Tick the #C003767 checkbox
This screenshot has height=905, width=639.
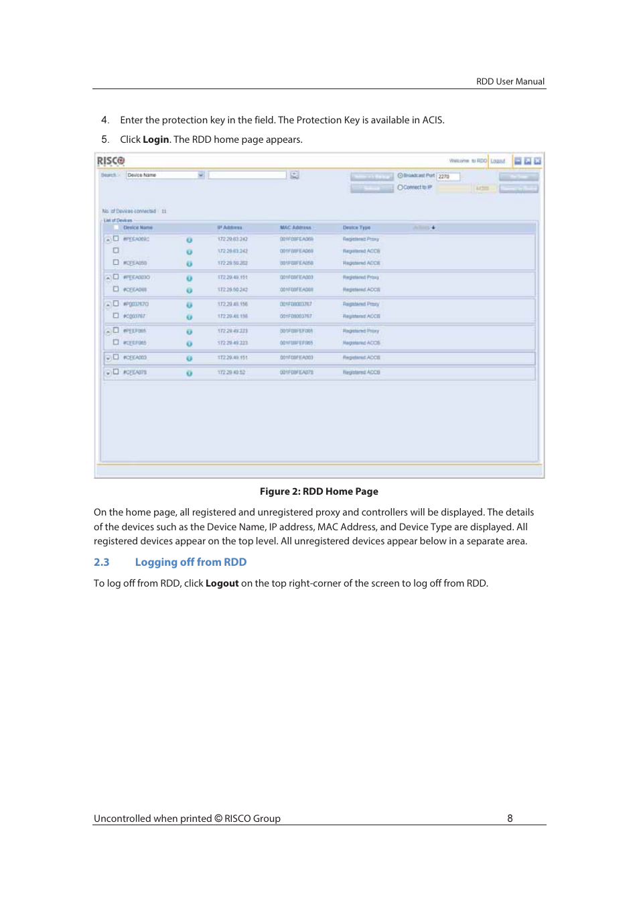tap(116, 315)
